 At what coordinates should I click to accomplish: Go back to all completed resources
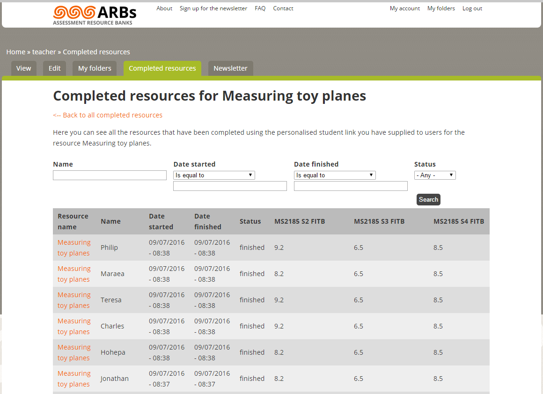pos(107,115)
